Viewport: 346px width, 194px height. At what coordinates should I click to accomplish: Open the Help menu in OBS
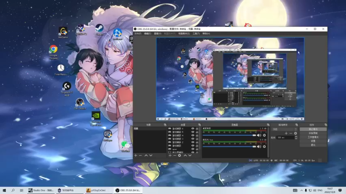coord(206,34)
